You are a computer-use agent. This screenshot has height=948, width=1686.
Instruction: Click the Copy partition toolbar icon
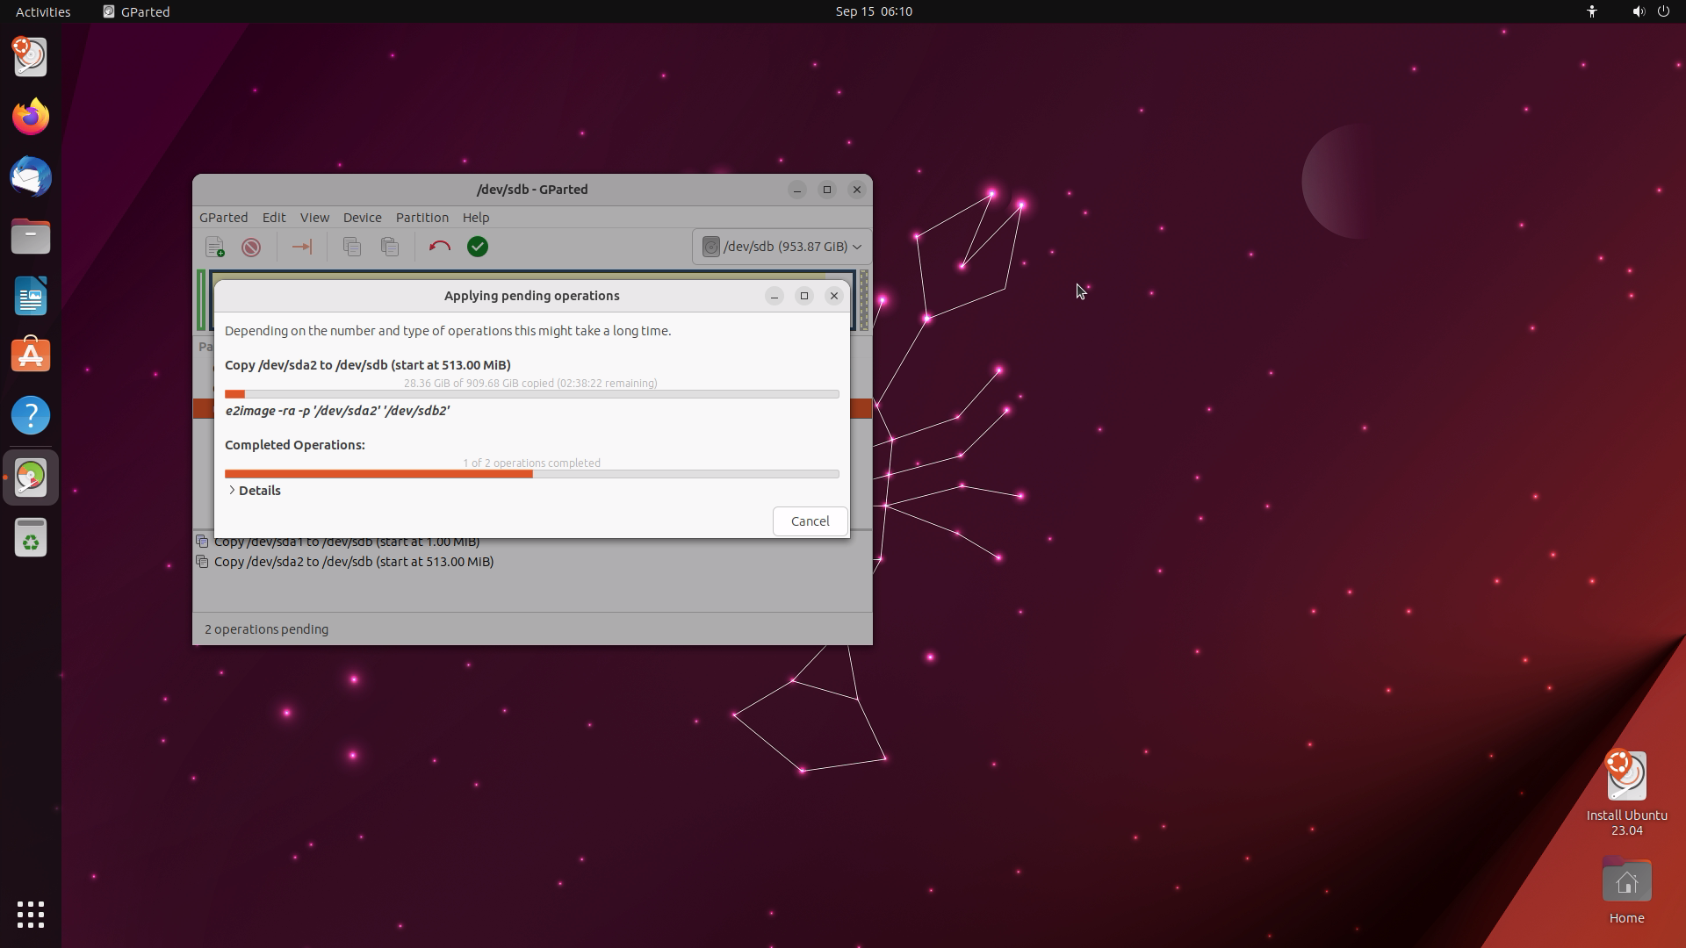click(352, 247)
